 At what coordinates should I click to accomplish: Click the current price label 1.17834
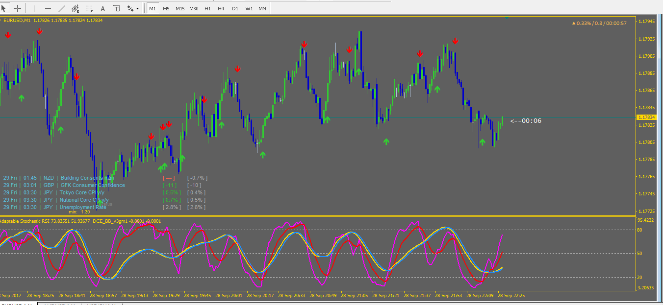(x=646, y=117)
